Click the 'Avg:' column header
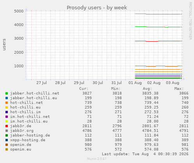 tap(147, 89)
